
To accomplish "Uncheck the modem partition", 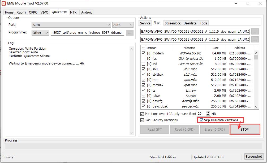I will click(x=144, y=53).
